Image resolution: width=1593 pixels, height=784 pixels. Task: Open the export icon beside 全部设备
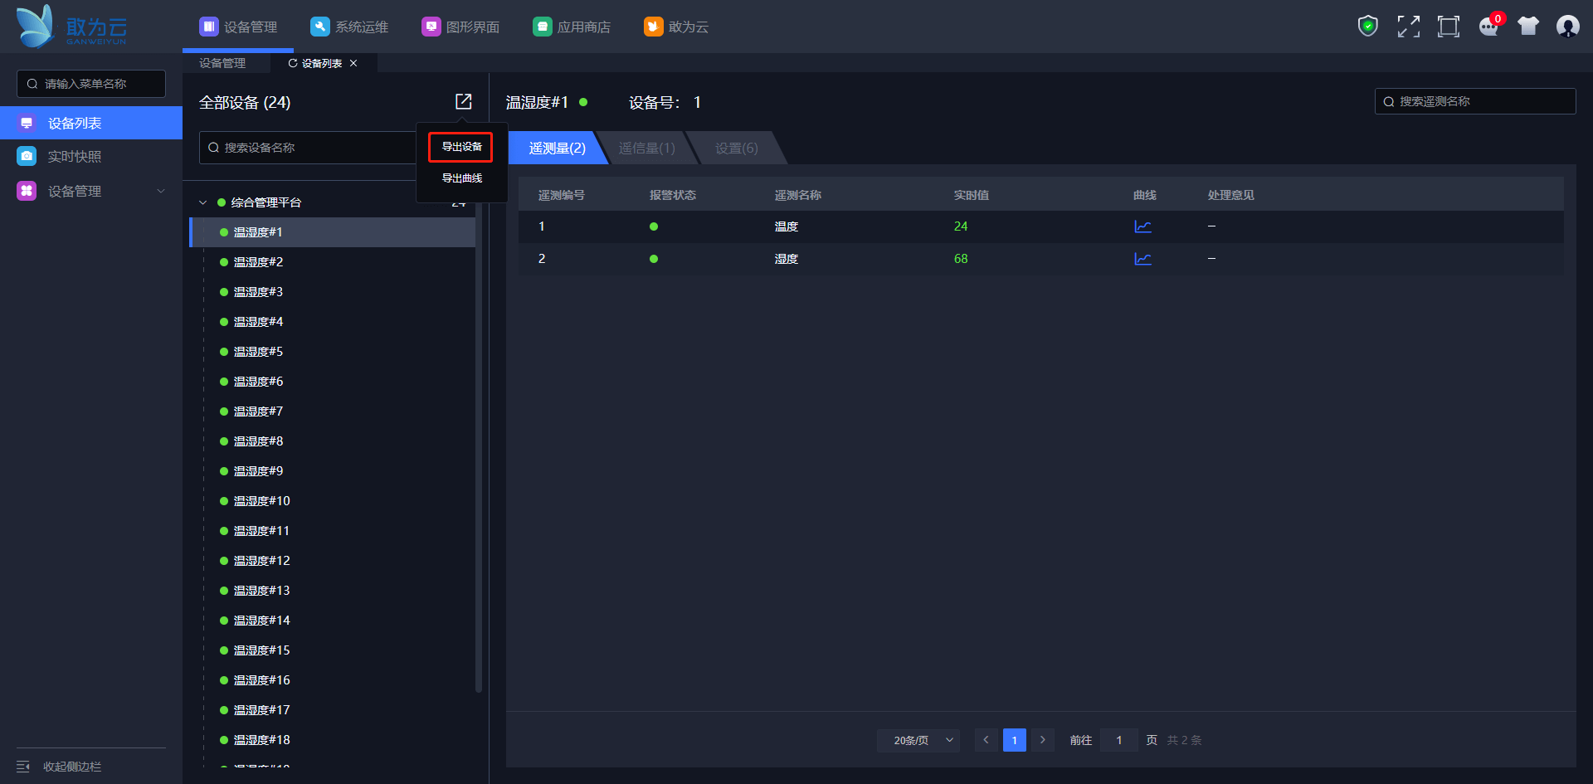coord(463,101)
